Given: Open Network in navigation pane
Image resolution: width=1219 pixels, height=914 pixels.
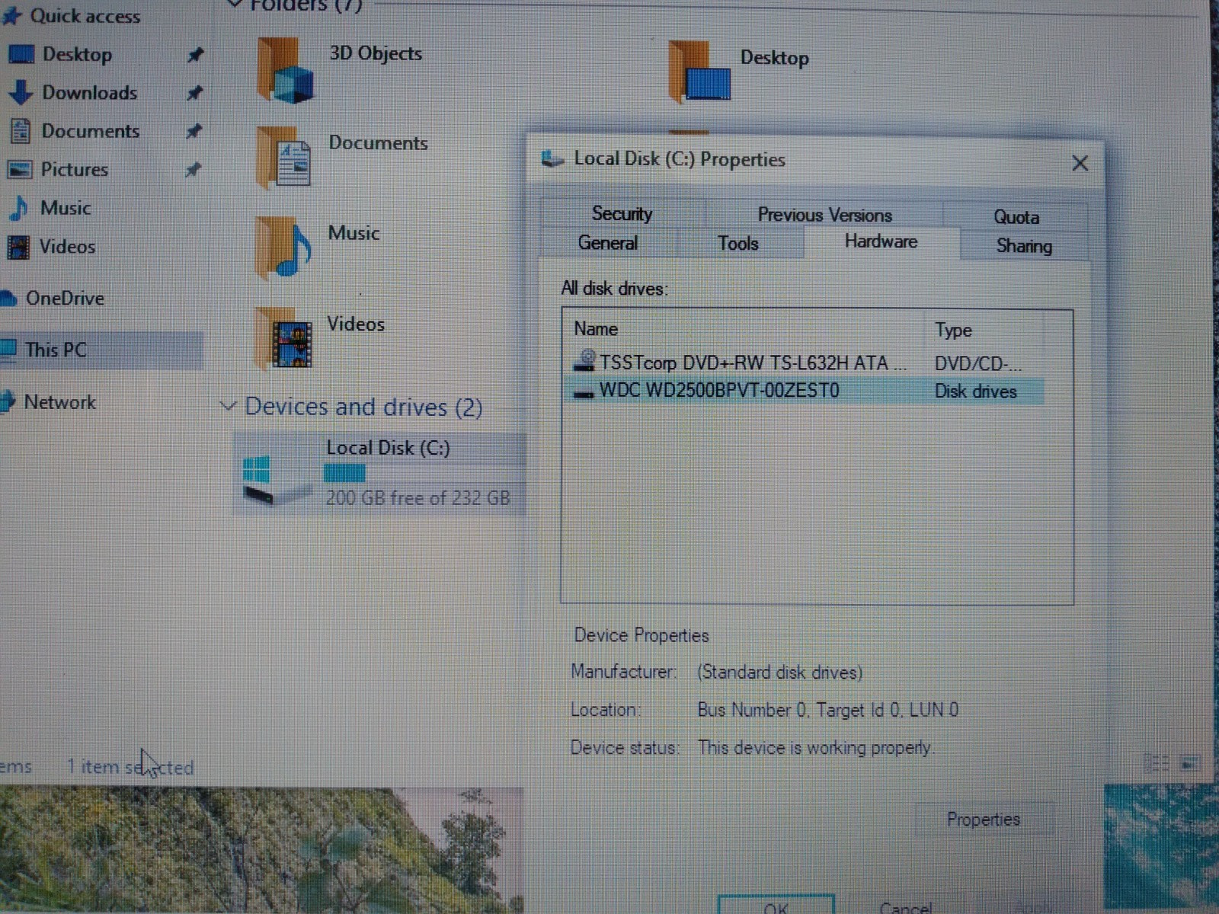Looking at the screenshot, I should (60, 402).
